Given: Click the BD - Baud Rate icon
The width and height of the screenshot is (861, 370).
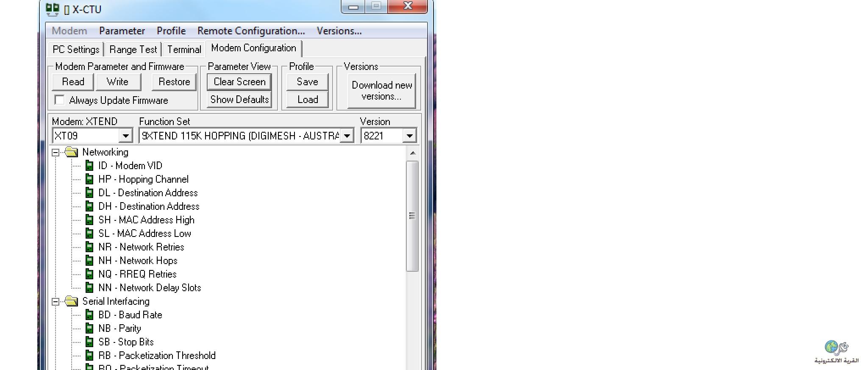Looking at the screenshot, I should pyautogui.click(x=89, y=315).
